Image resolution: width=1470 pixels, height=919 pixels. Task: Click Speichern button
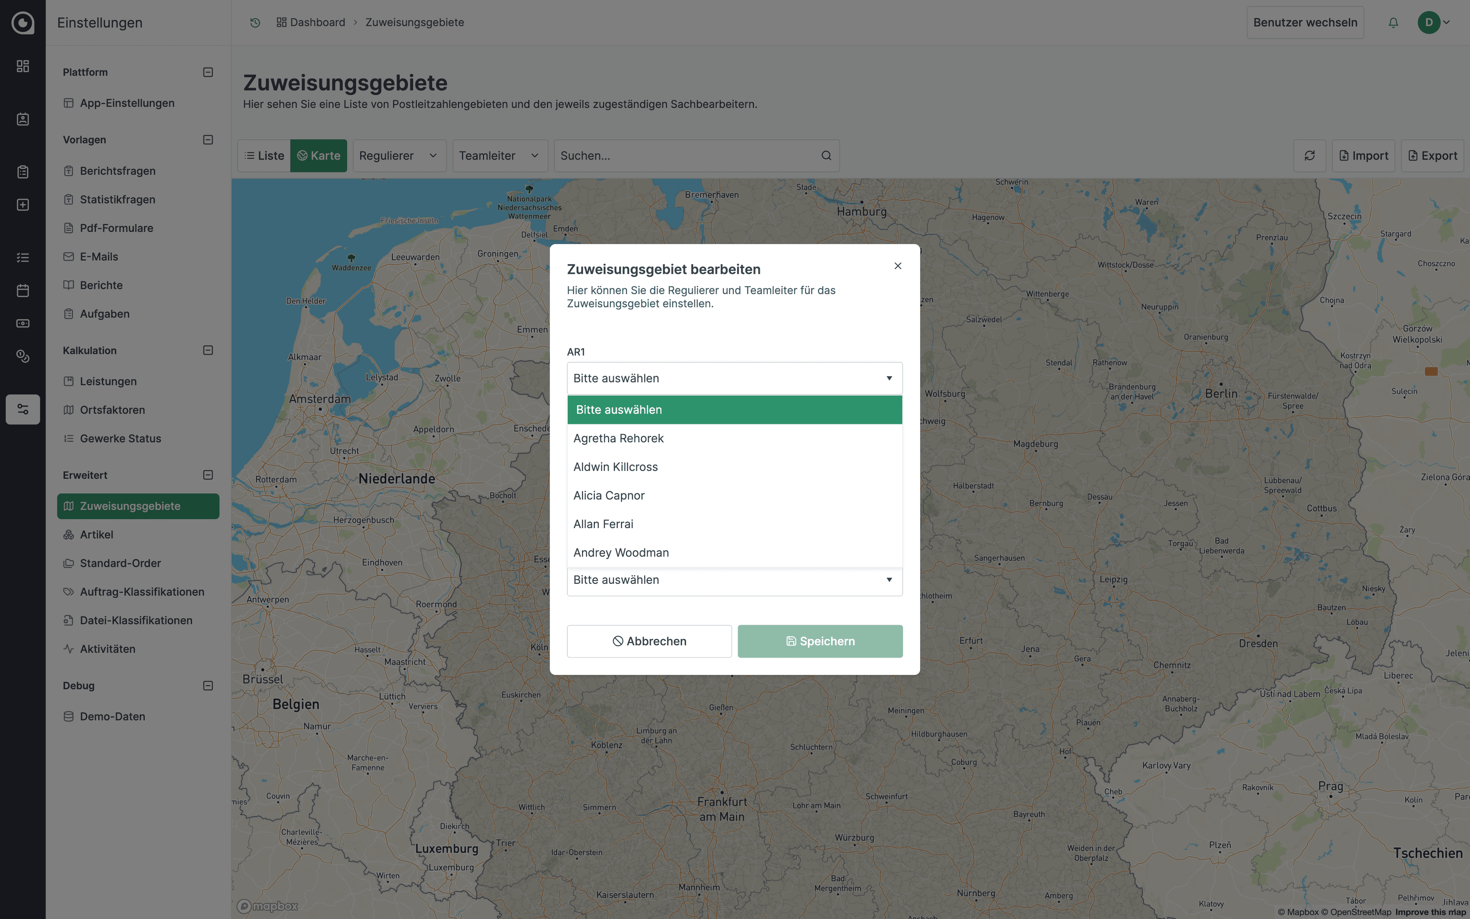pyautogui.click(x=820, y=641)
